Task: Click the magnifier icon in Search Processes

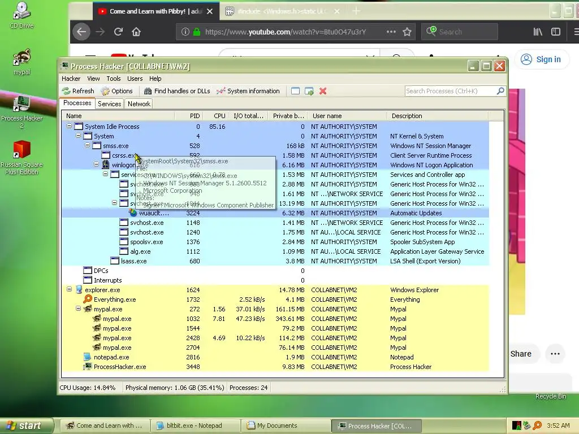Action: pyautogui.click(x=500, y=91)
